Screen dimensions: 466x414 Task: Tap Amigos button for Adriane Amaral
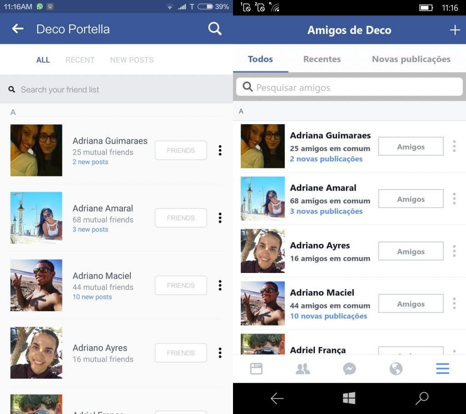(x=411, y=198)
